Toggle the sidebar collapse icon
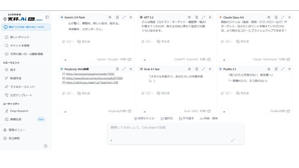Image resolution: width=299 pixels, height=168 pixels. [47, 17]
